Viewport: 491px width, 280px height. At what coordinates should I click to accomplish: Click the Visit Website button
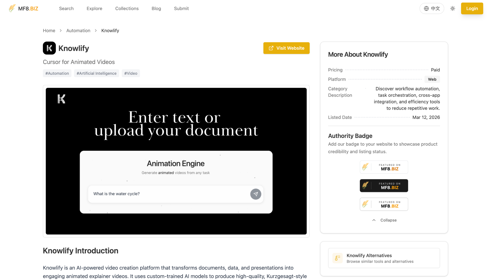tap(286, 48)
